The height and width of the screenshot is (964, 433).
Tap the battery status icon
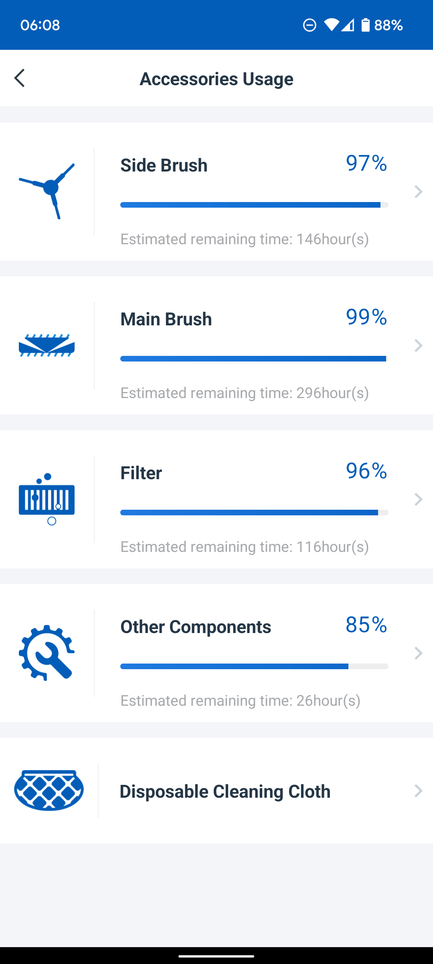pyautogui.click(x=365, y=25)
